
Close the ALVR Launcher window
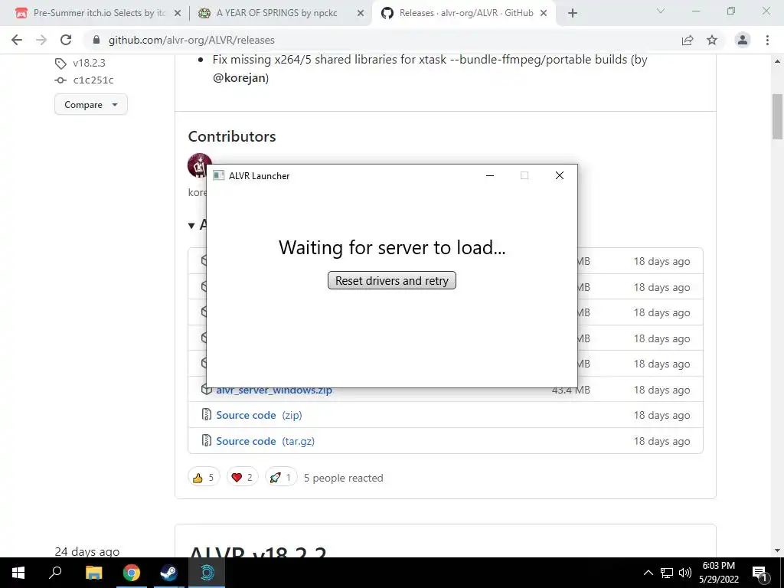tap(560, 175)
